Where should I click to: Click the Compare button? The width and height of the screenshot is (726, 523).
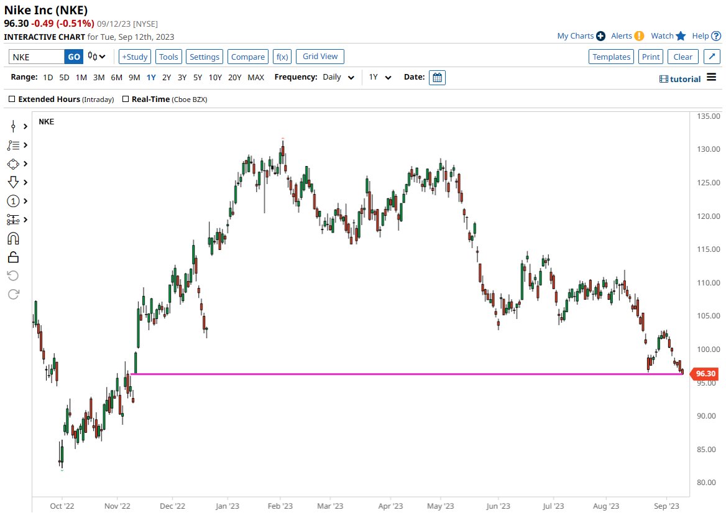pyautogui.click(x=248, y=57)
